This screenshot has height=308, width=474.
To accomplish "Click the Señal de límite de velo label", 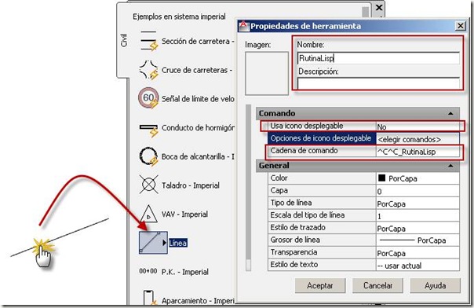I will pyautogui.click(x=198, y=99).
